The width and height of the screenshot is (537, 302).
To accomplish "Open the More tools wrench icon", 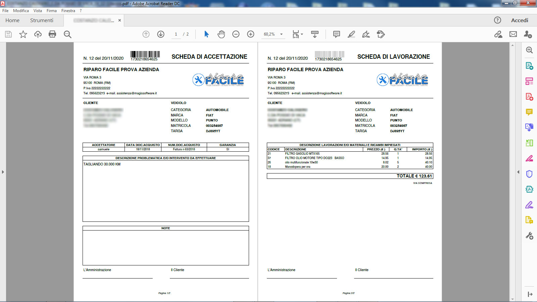I will pos(529,236).
